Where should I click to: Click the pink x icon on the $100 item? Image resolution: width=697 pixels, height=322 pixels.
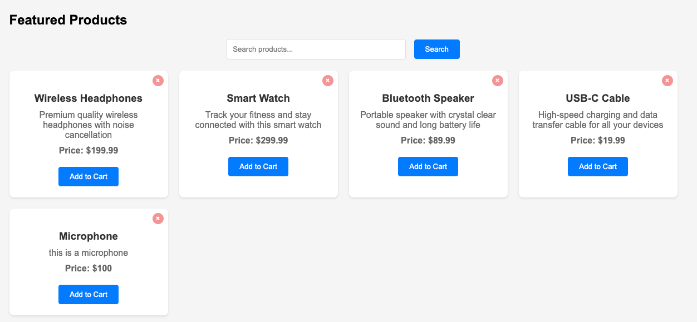click(158, 219)
